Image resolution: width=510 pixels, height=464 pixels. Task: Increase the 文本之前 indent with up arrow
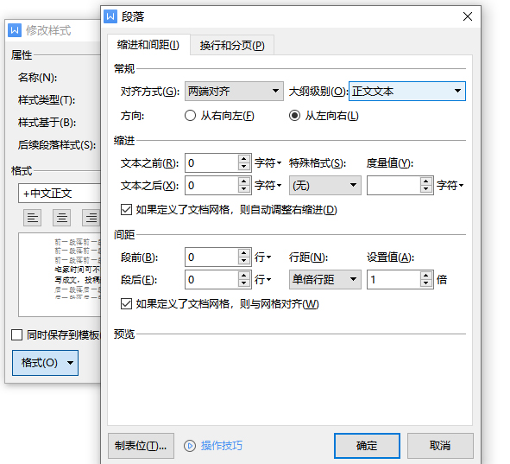tap(244, 159)
